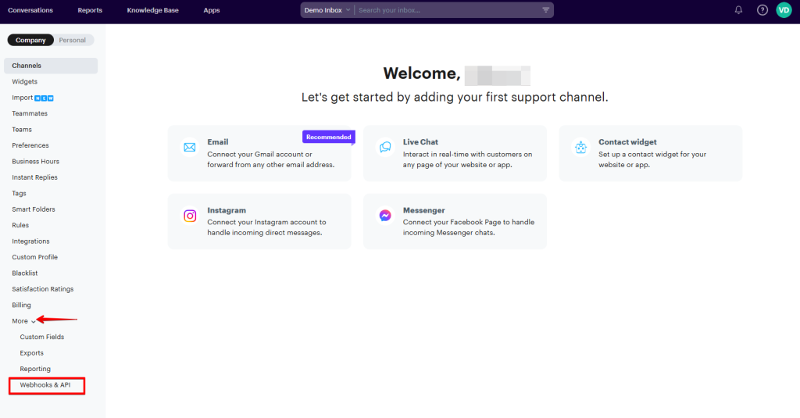Go to Conversations in top navigation
Screen dimensions: 800x418
coord(30,10)
